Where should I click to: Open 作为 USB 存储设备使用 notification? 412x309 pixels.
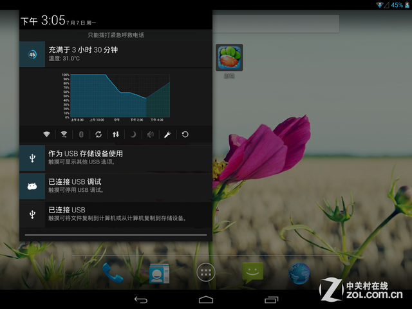(116, 158)
